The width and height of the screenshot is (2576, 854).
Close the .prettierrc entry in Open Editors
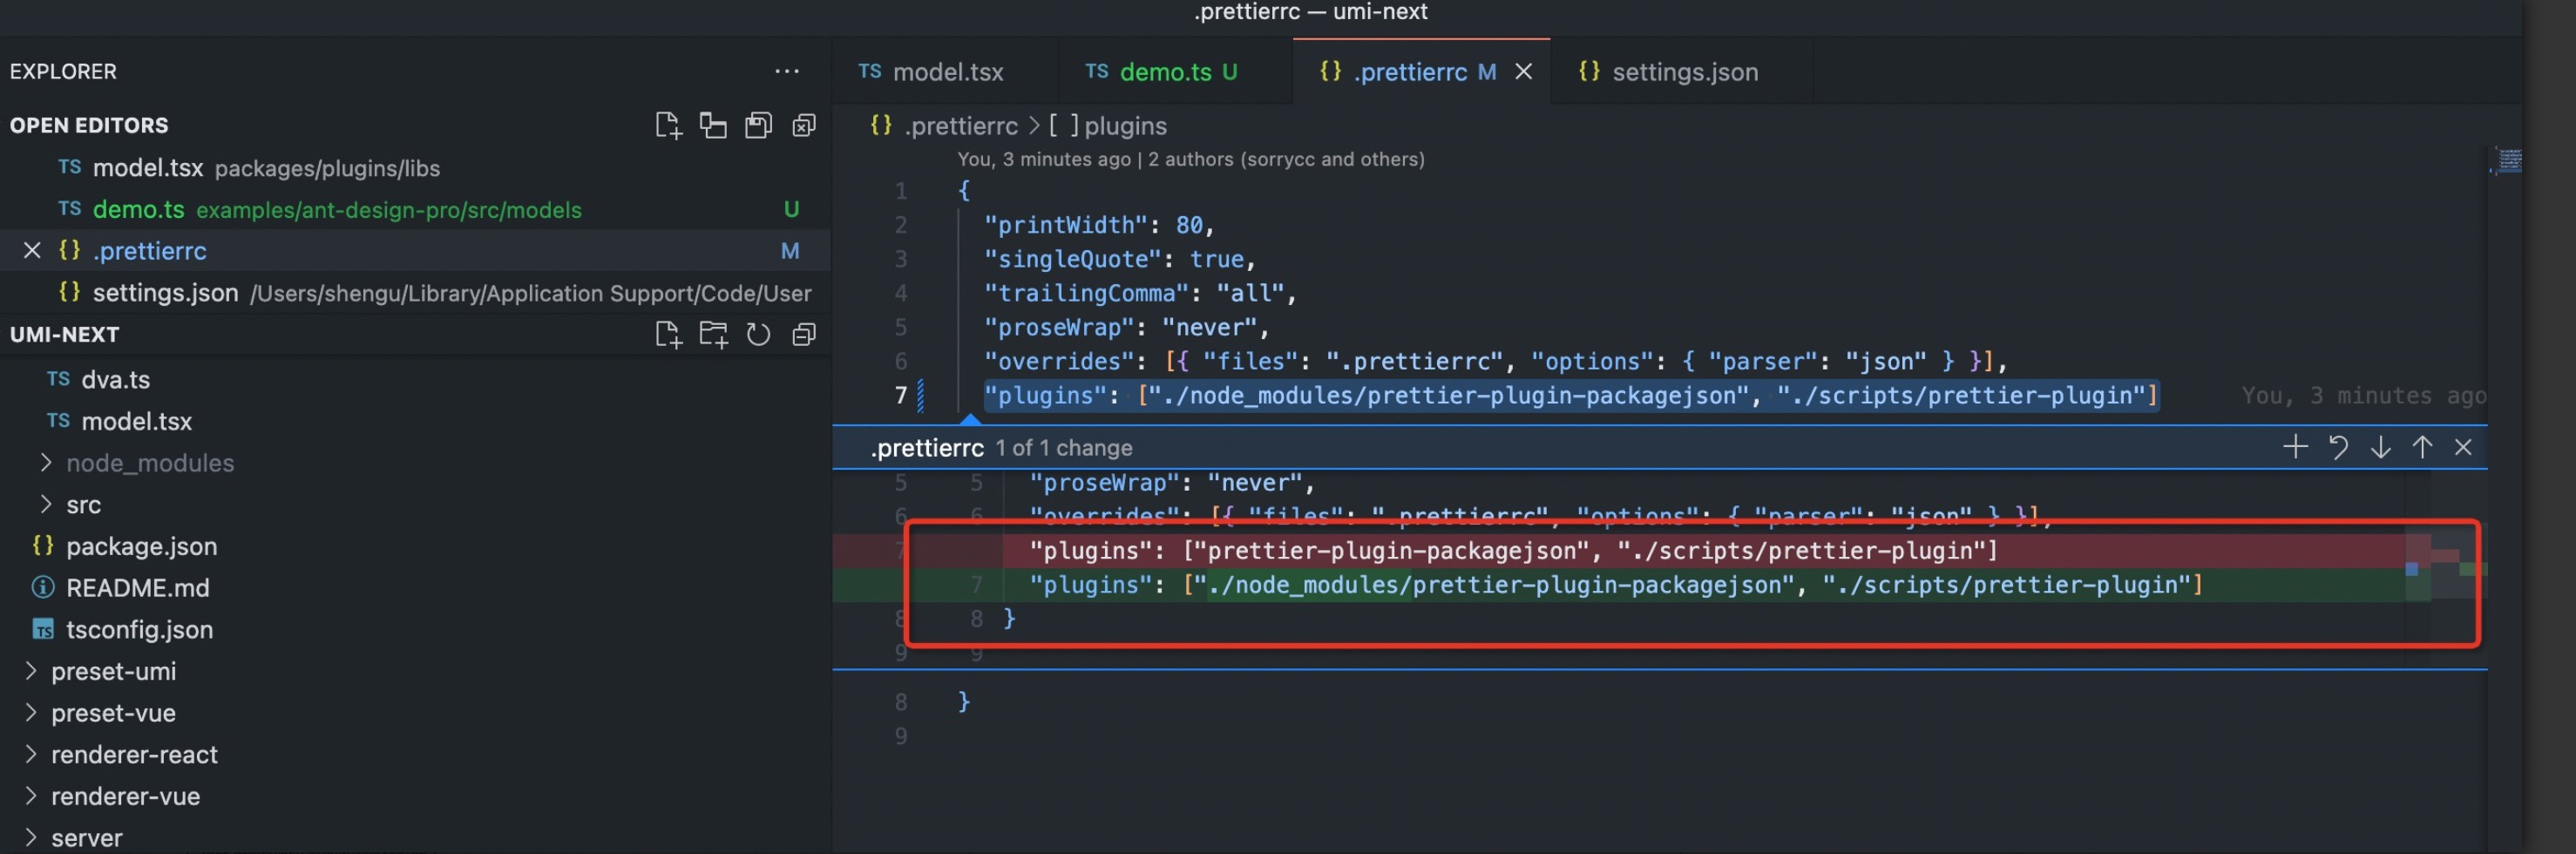(32, 250)
